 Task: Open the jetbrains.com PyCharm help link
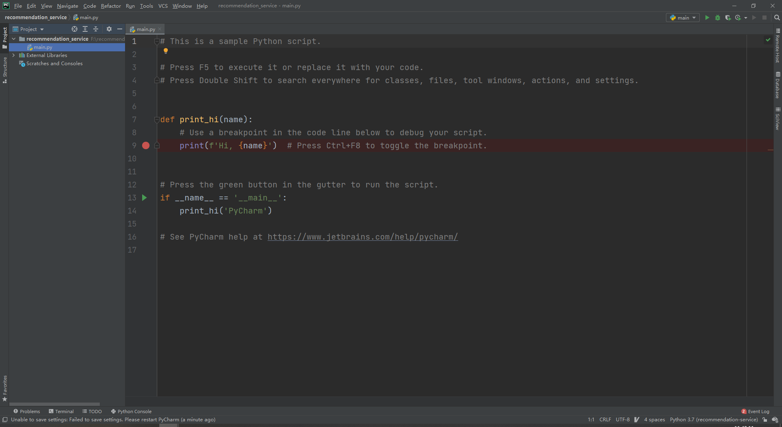click(362, 237)
